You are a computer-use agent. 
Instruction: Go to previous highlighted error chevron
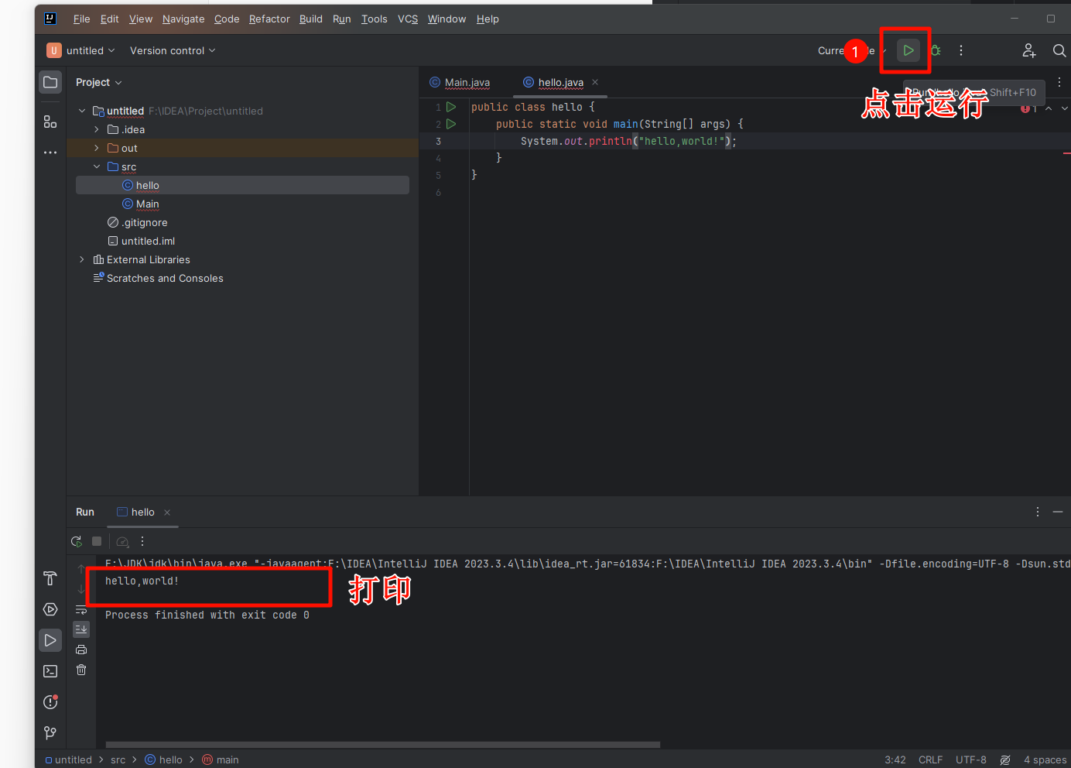(x=1049, y=109)
